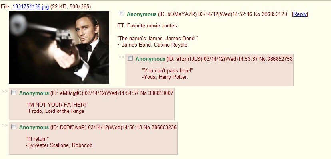
Task: Click post number 386853236
Action: point(164,127)
